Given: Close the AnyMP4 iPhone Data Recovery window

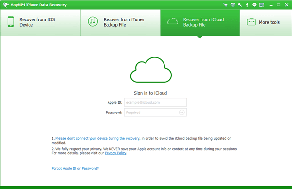Looking at the screenshot, I should pos(287,5).
